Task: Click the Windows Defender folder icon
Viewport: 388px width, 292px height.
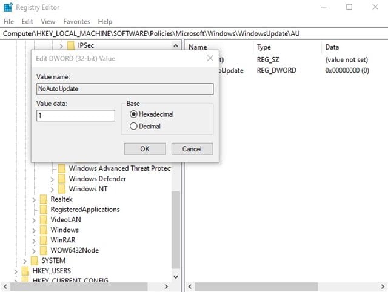Action: pyautogui.click(x=62, y=179)
